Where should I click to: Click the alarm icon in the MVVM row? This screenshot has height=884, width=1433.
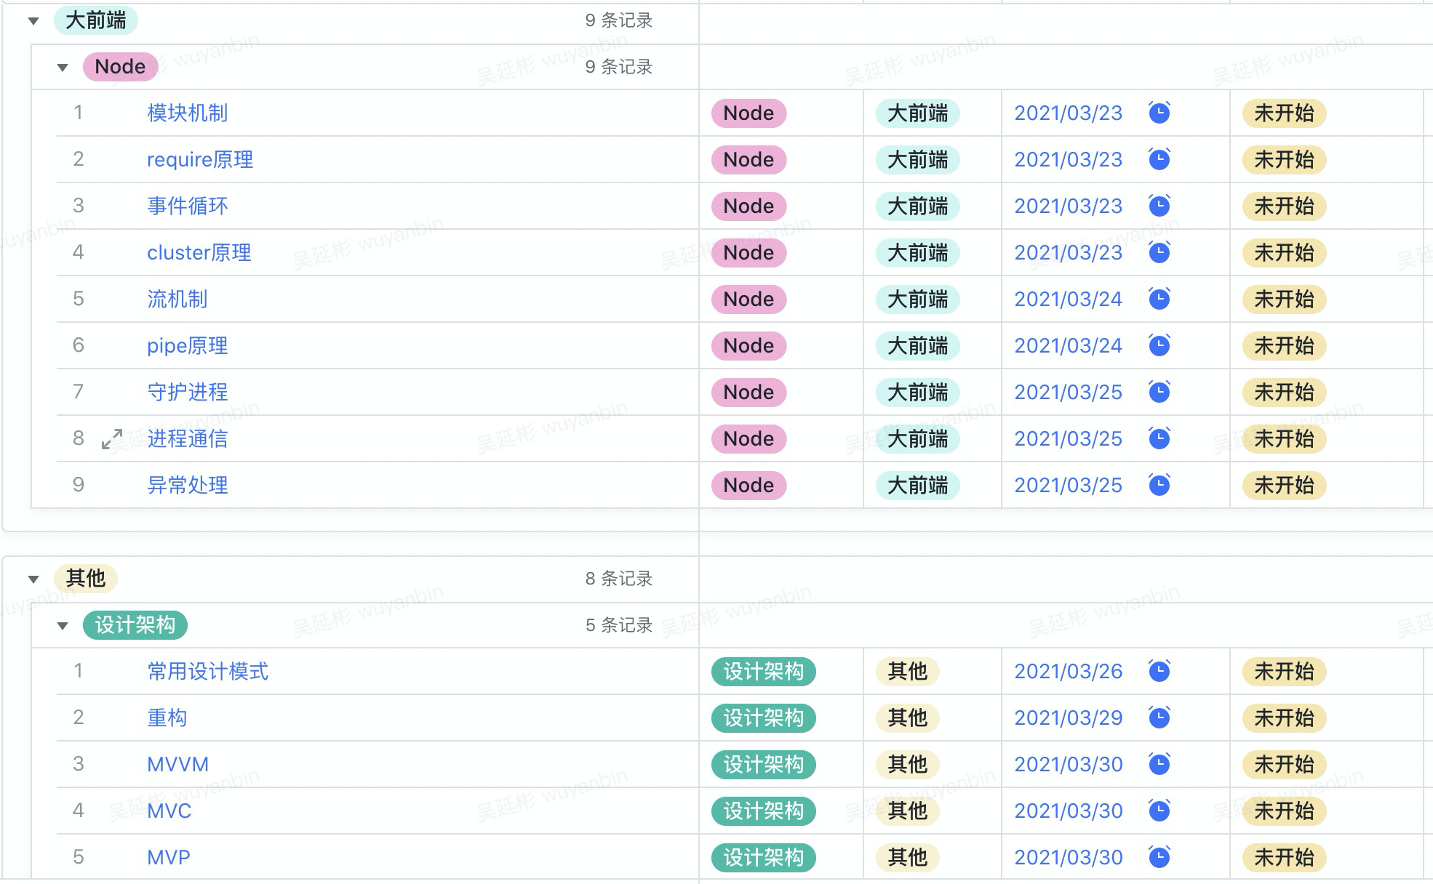click(1159, 764)
